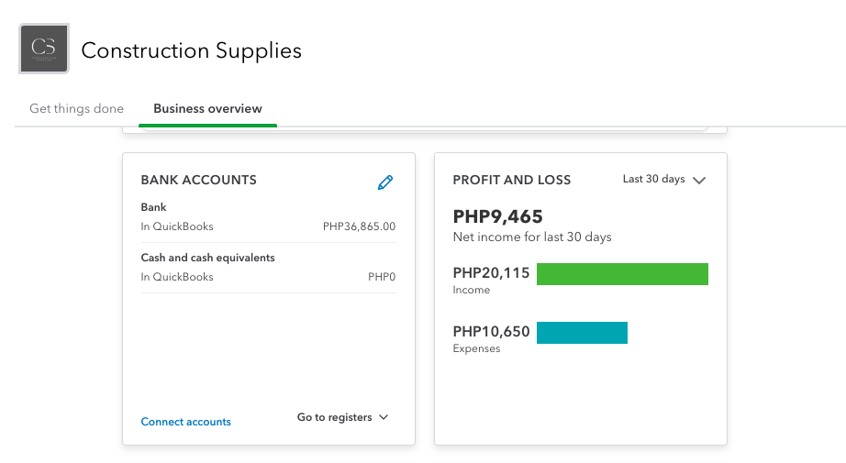846x463 pixels.
Task: Open the Last 30 days period dropdown
Action: [x=663, y=180]
